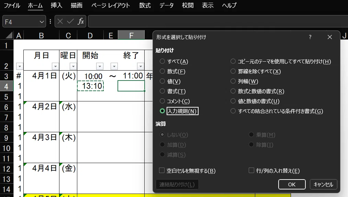Switch to the データ ribbon tab
The height and width of the screenshot is (197, 348).
[x=167, y=5]
